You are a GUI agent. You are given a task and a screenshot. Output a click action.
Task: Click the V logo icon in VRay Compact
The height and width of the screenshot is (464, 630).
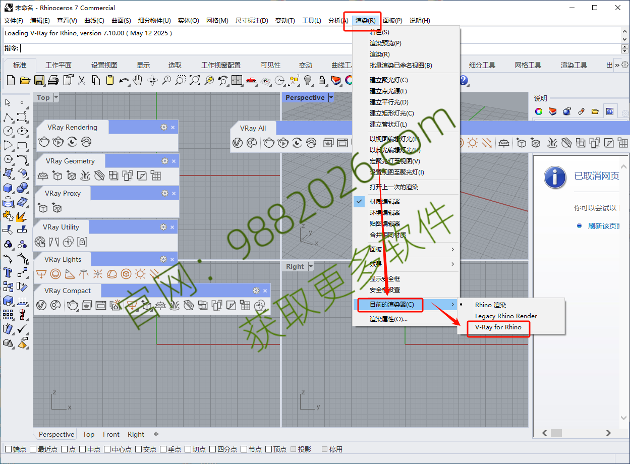[41, 305]
